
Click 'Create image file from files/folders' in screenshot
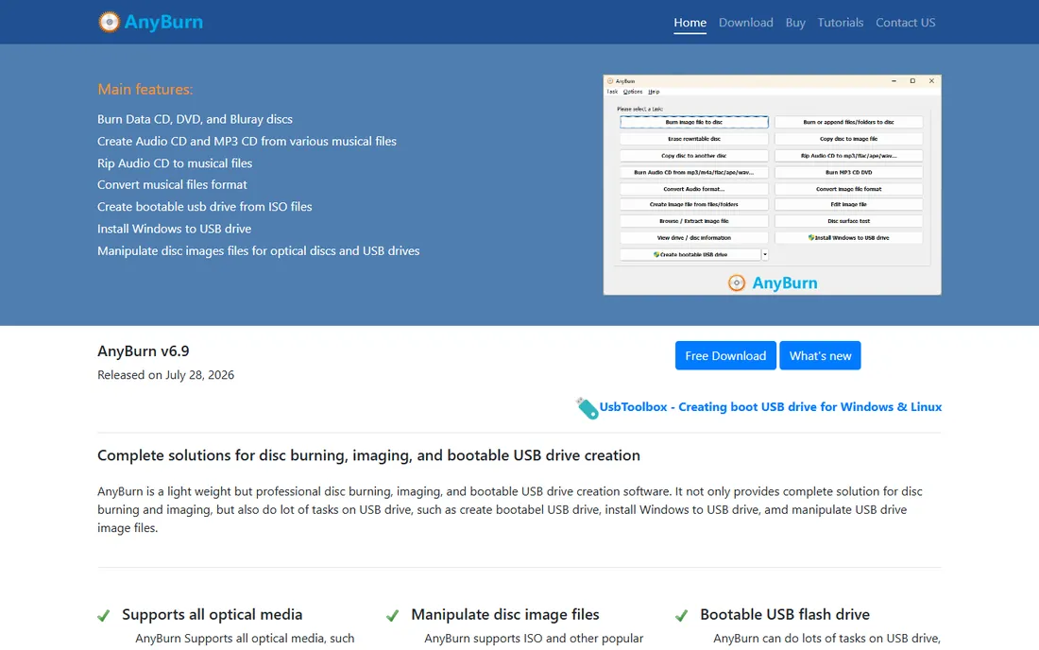[694, 205]
